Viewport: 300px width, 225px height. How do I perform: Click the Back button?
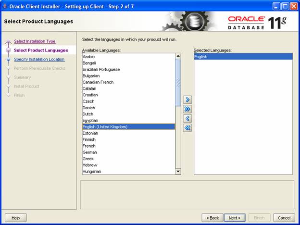[212, 218]
